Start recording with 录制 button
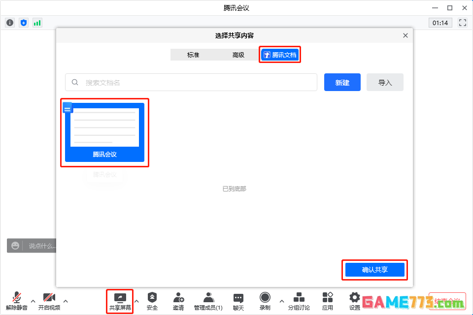473x315 pixels. pyautogui.click(x=265, y=301)
